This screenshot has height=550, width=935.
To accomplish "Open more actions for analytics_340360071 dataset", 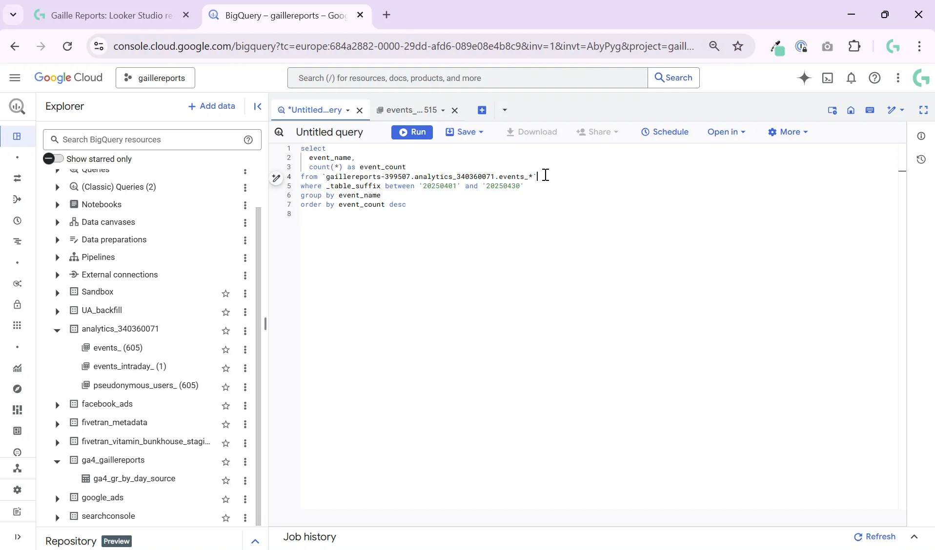I will pyautogui.click(x=245, y=331).
